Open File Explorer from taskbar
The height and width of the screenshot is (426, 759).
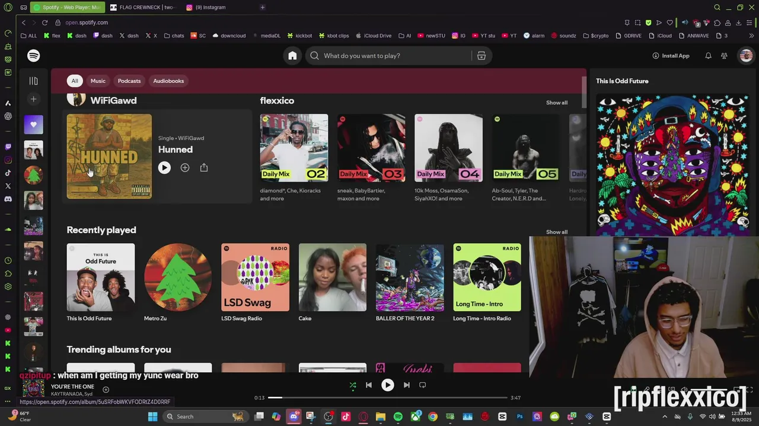380,417
